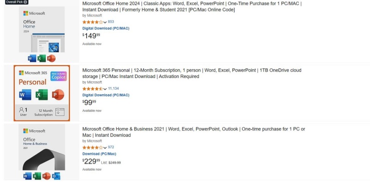370x182 pixels.
Task: Select Digital Download (PC/MAC) for Office Home 2024
Action: (106, 28)
